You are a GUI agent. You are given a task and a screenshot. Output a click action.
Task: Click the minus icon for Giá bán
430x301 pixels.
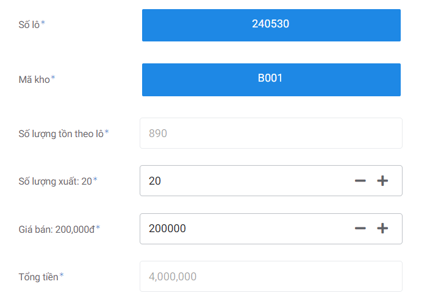coord(360,228)
